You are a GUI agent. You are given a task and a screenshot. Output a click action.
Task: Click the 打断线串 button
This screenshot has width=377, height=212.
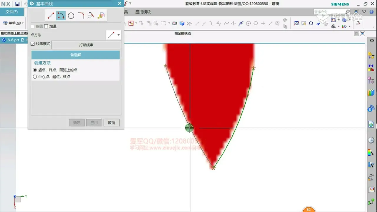coord(86,45)
